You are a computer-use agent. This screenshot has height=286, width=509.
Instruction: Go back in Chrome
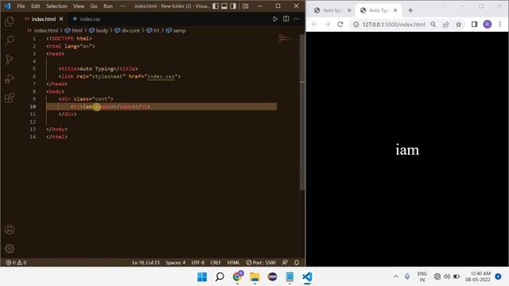click(314, 25)
